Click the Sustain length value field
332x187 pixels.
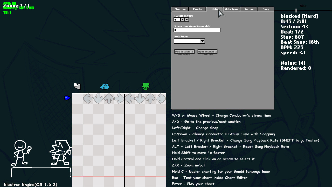[177, 19]
